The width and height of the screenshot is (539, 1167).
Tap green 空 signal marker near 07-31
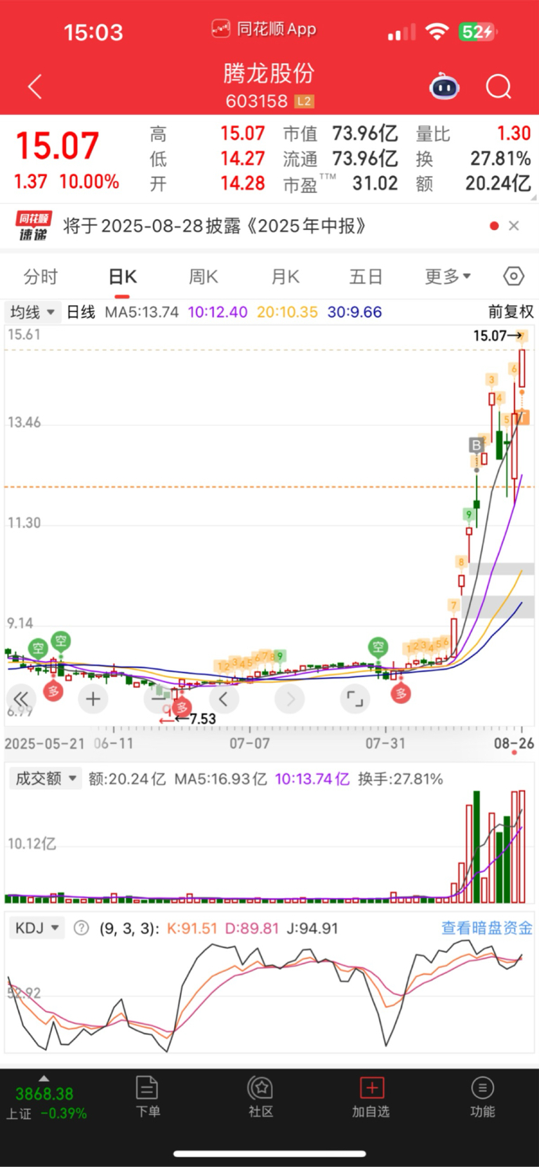click(378, 646)
